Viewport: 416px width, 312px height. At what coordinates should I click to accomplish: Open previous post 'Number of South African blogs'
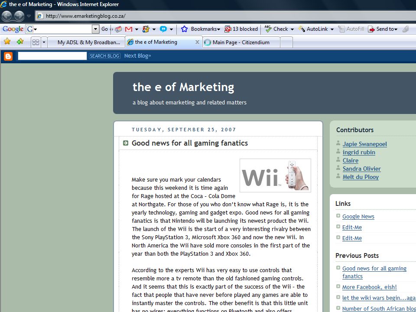(x=379, y=309)
